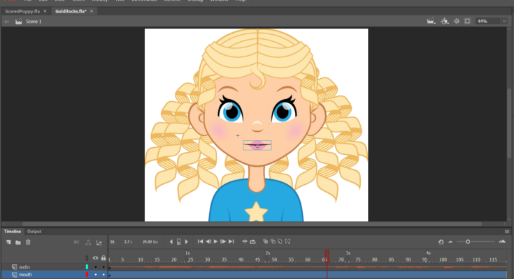The width and height of the screenshot is (514, 279).
Task: Click mouth layer red outline swatch
Action: (x=87, y=274)
